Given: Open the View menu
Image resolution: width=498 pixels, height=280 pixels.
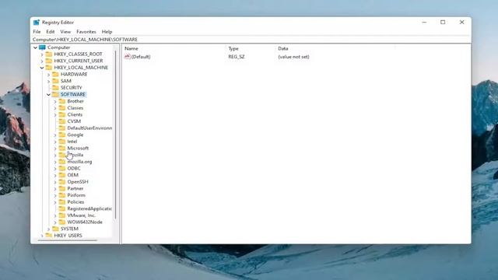Looking at the screenshot, I should click(65, 32).
